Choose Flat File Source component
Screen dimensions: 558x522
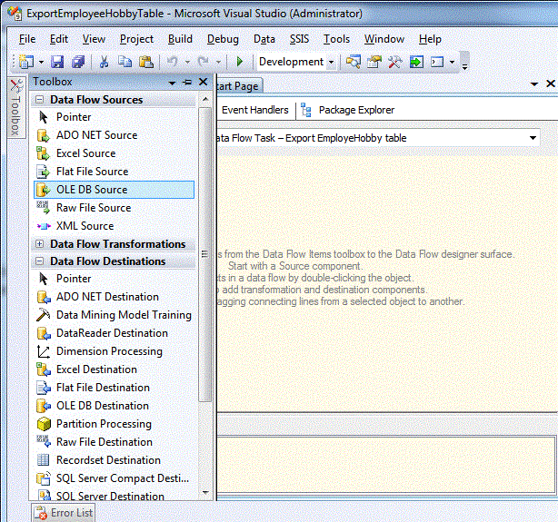92,172
